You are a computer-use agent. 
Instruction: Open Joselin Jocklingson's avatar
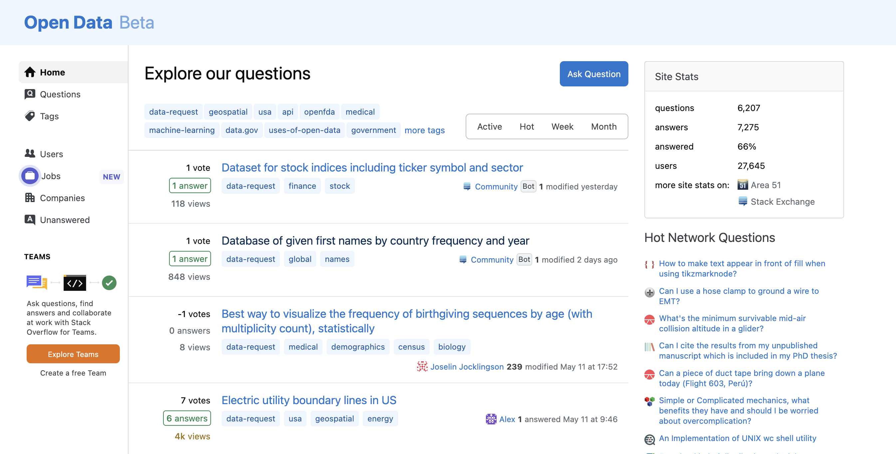coord(422,367)
